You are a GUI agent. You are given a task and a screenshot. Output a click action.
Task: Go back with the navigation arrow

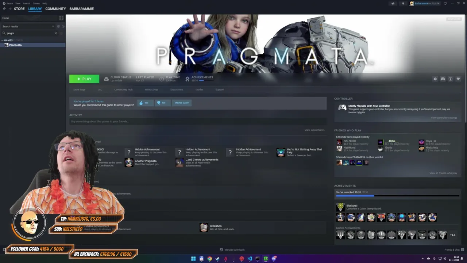pyautogui.click(x=4, y=9)
